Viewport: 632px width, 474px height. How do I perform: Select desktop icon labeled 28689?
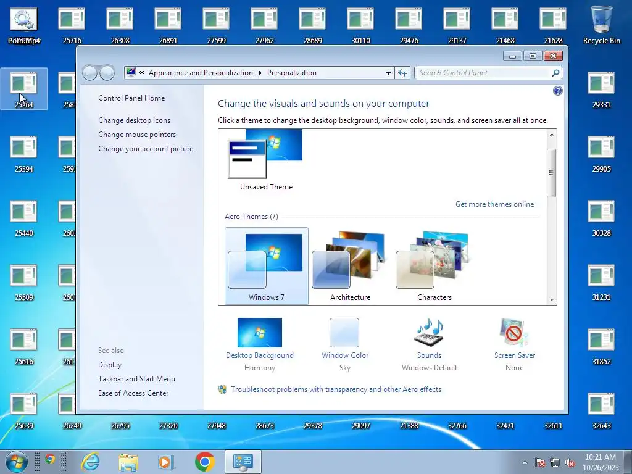click(312, 25)
